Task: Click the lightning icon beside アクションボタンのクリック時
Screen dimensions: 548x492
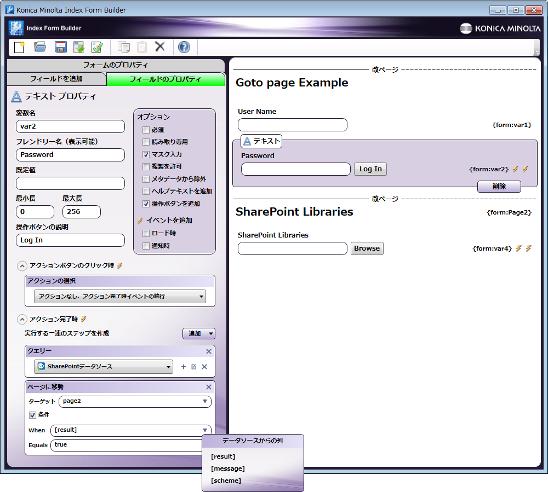Action: (120, 265)
